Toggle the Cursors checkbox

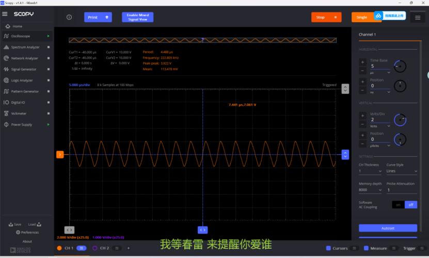pyautogui.click(x=328, y=248)
